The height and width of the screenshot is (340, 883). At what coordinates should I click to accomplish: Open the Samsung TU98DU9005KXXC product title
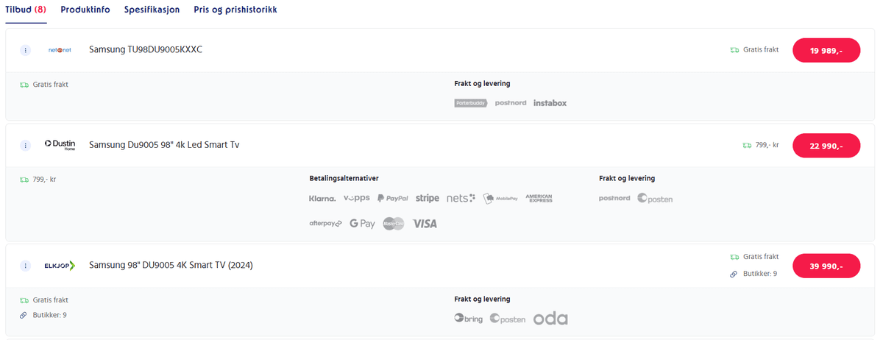(146, 50)
